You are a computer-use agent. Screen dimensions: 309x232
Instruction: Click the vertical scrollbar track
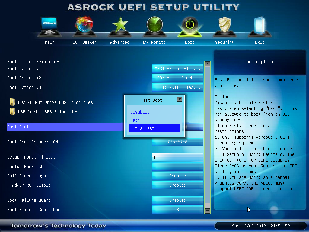[x=207, y=137]
